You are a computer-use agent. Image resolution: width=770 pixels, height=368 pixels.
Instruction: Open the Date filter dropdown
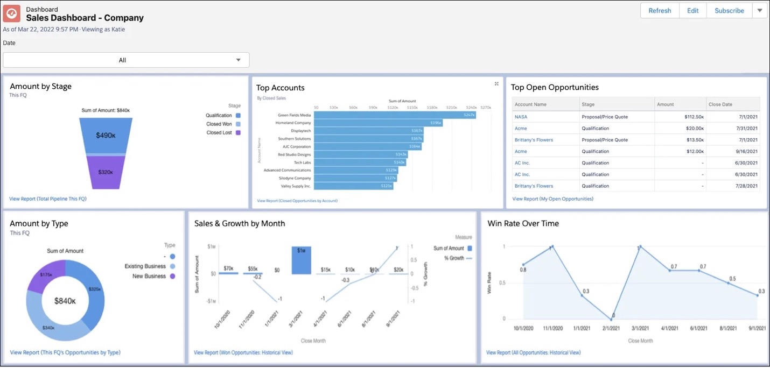pos(126,60)
